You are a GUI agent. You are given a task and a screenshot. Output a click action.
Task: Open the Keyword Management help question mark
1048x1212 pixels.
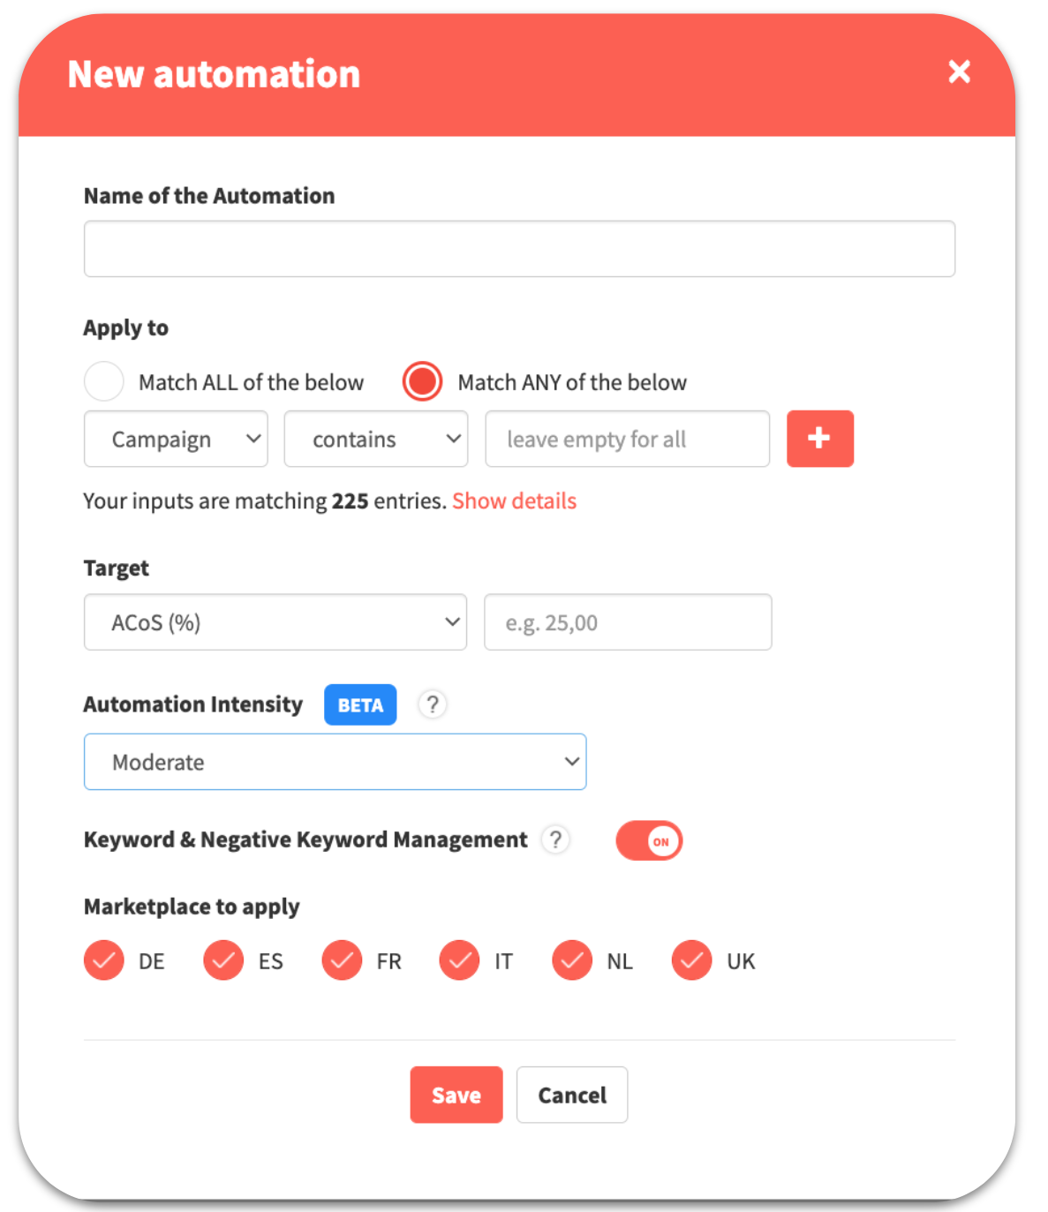click(x=554, y=839)
